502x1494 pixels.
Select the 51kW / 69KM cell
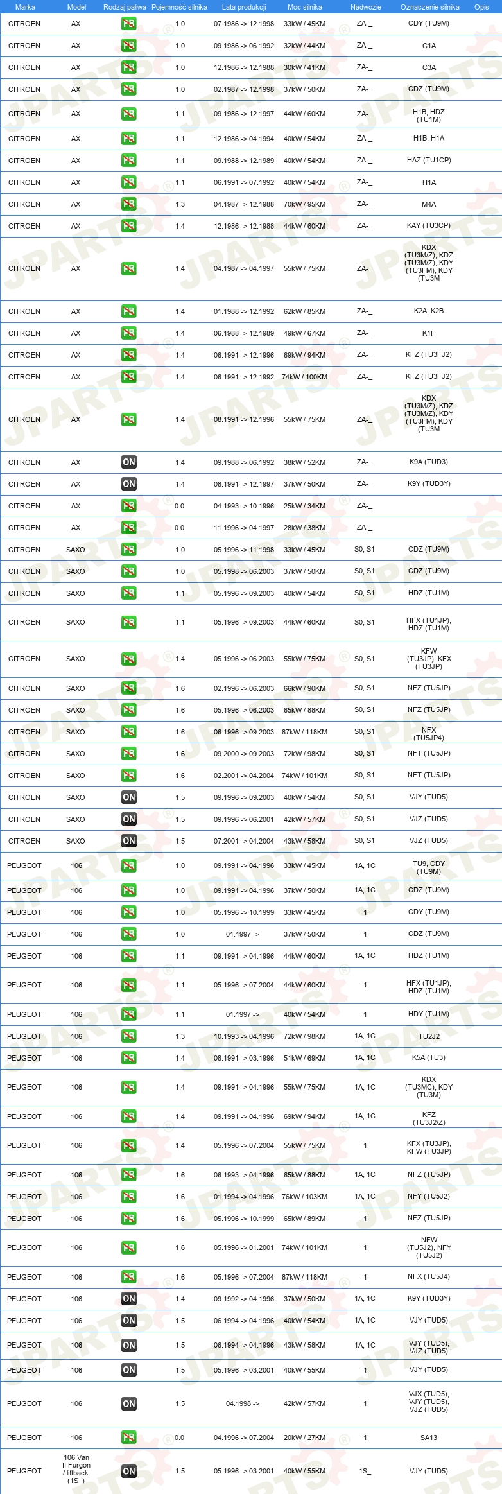(x=305, y=1058)
